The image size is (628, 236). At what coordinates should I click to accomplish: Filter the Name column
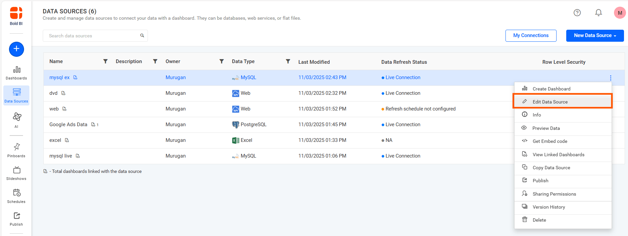coord(106,61)
